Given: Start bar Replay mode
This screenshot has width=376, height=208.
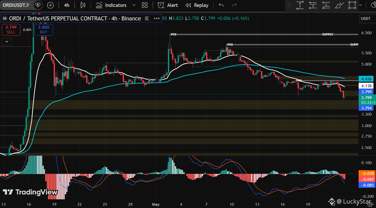Looking at the screenshot, I should click(197, 5).
